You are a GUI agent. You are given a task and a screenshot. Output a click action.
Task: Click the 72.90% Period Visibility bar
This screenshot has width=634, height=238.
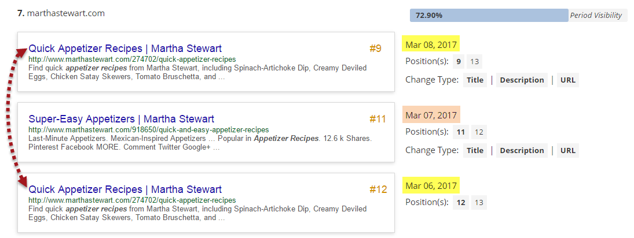click(x=489, y=16)
